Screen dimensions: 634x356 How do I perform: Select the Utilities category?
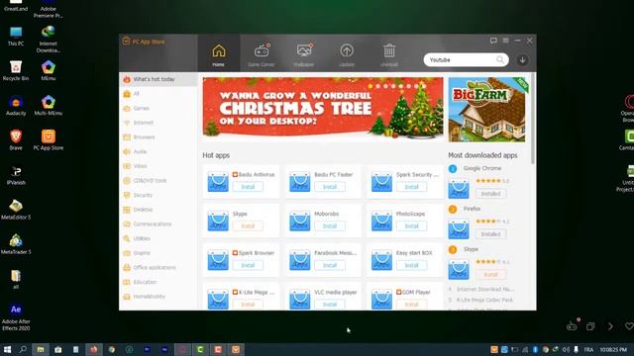point(158,238)
